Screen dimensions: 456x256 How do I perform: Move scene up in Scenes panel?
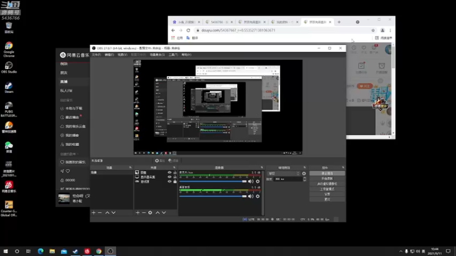[107, 213]
